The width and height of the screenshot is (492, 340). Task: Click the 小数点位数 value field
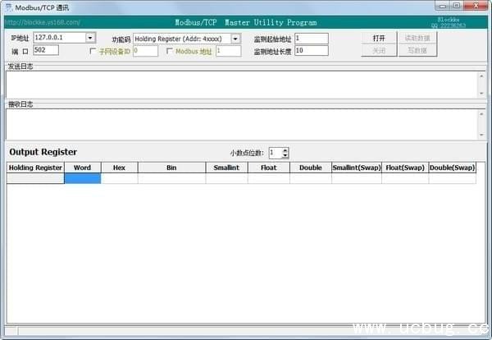[276, 153]
